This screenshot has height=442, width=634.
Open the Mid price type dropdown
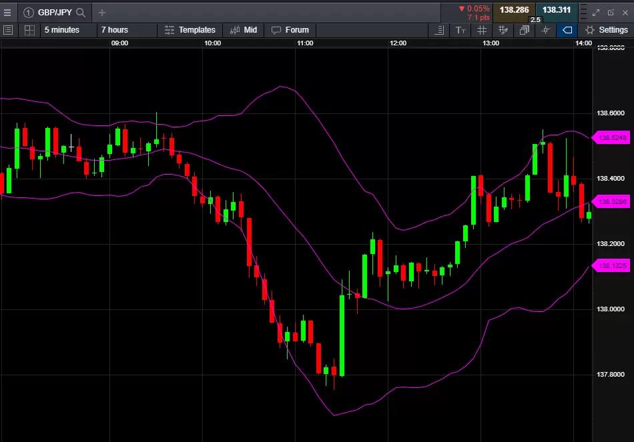point(244,30)
